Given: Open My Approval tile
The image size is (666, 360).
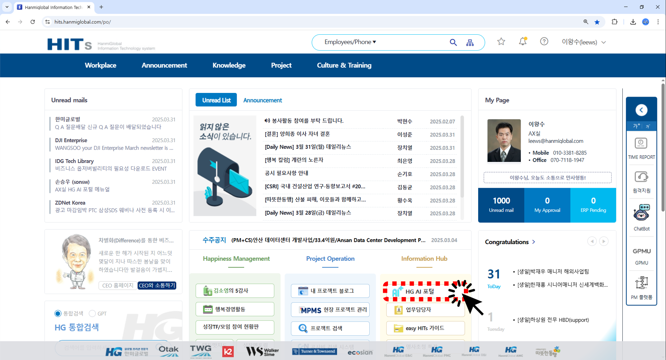Looking at the screenshot, I should coord(547,205).
